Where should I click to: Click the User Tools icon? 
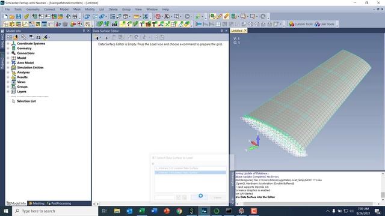tap(325, 24)
